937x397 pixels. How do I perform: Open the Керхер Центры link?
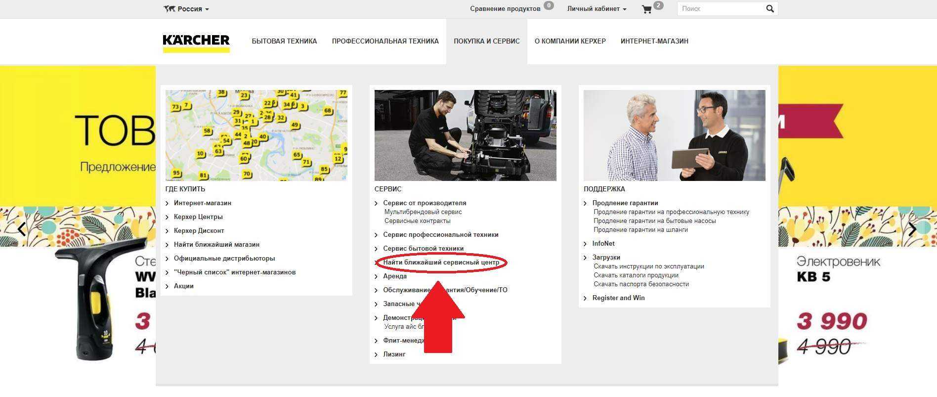(198, 217)
